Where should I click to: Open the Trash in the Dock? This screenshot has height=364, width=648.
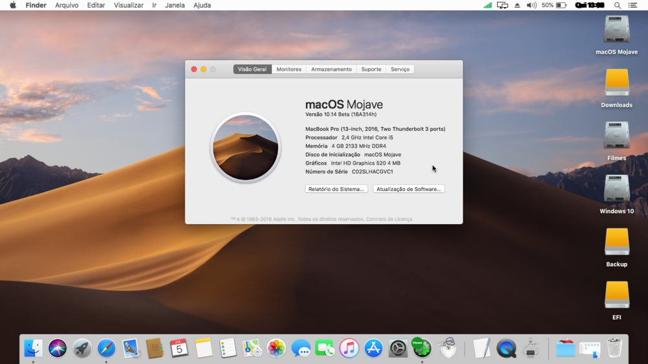pyautogui.click(x=614, y=348)
